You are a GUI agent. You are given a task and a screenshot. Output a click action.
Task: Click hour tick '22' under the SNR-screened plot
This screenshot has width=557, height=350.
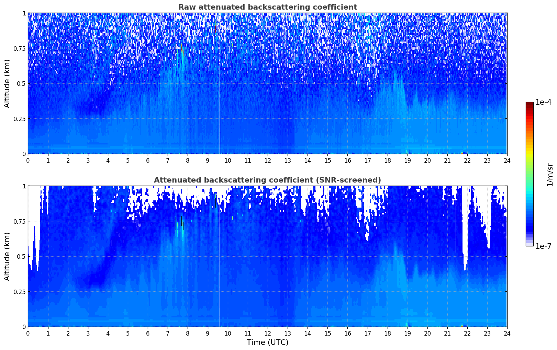coord(467,333)
